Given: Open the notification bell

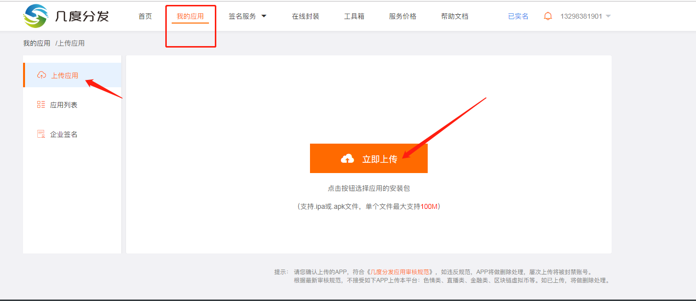Looking at the screenshot, I should click(548, 16).
